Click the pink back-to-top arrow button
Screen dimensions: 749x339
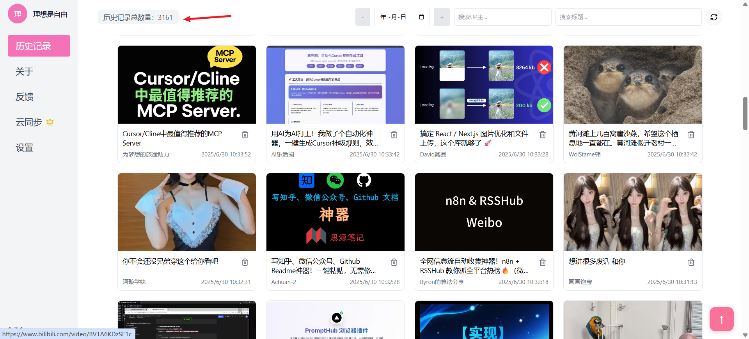tap(721, 319)
